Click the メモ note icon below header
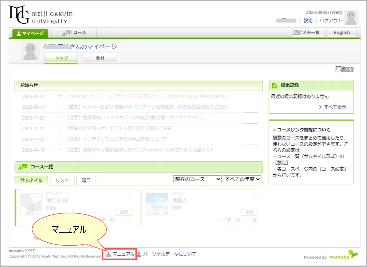 coord(344,69)
